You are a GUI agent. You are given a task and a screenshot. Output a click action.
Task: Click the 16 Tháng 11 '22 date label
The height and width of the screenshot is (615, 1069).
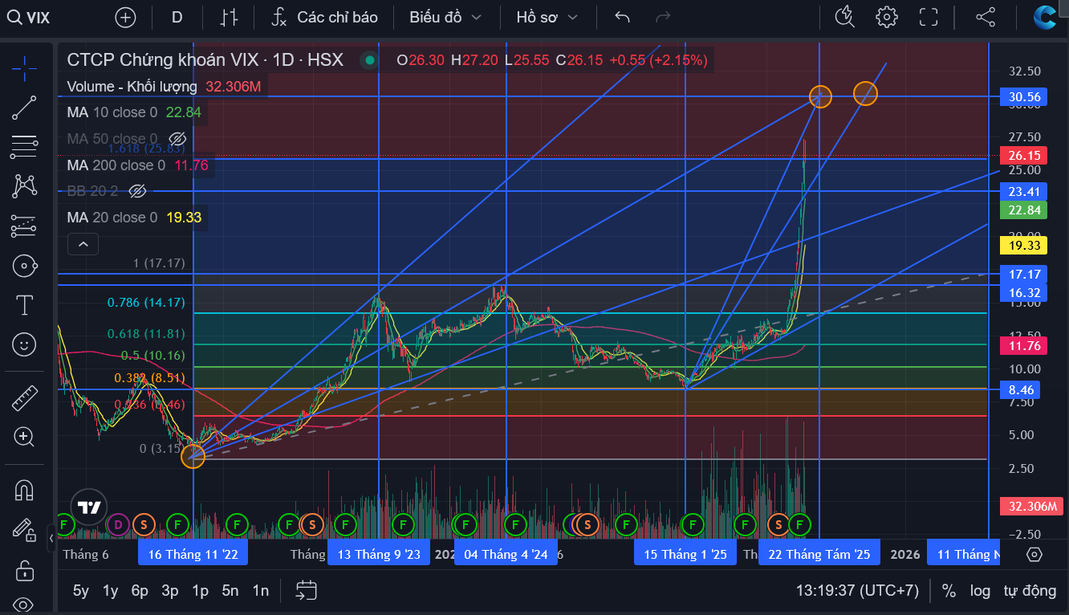(193, 554)
